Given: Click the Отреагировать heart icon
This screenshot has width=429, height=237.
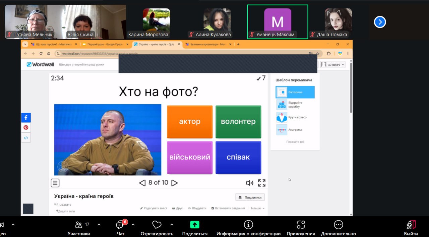Looking at the screenshot, I should (157, 225).
